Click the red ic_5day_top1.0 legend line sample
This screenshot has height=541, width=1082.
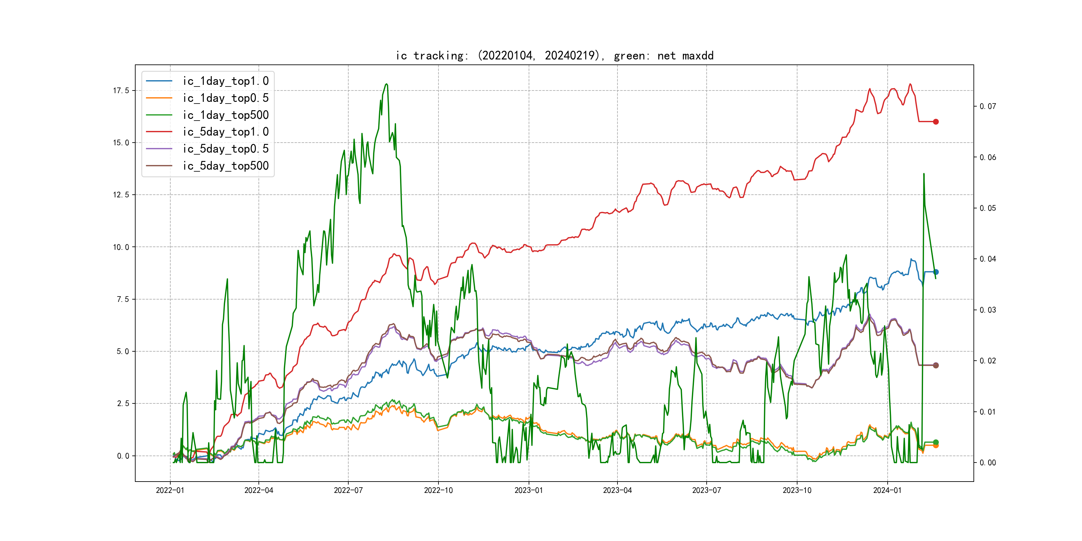(159, 132)
